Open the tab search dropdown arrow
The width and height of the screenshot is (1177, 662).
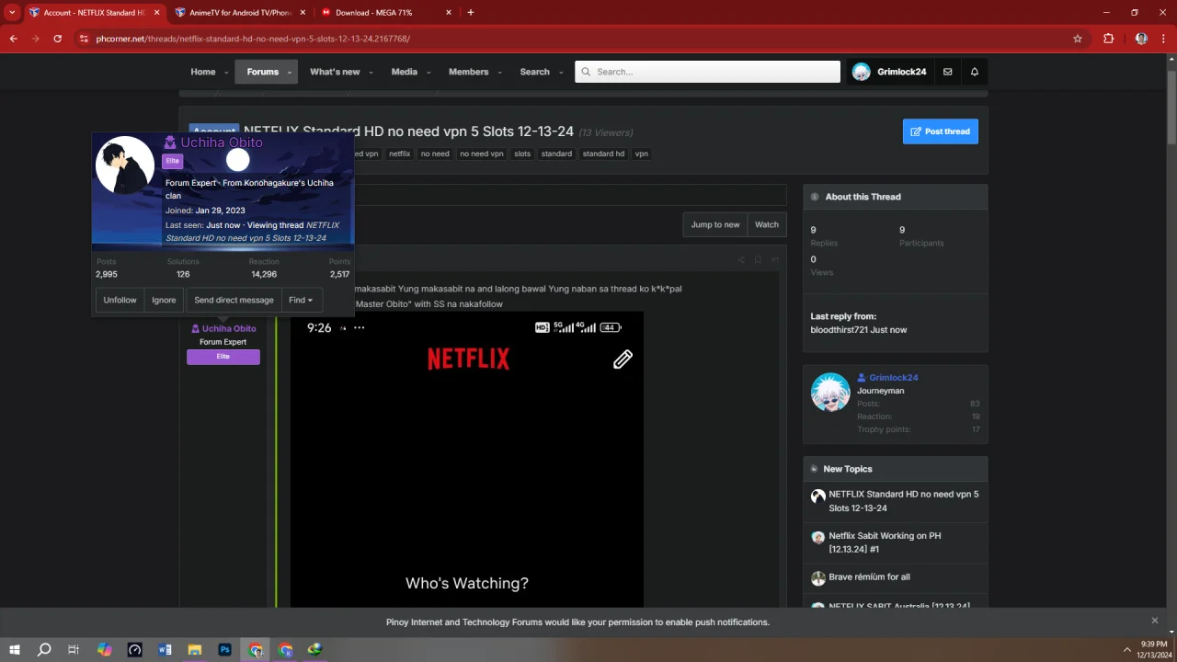[x=12, y=13]
